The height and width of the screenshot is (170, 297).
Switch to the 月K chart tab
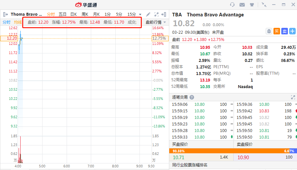[96, 14]
